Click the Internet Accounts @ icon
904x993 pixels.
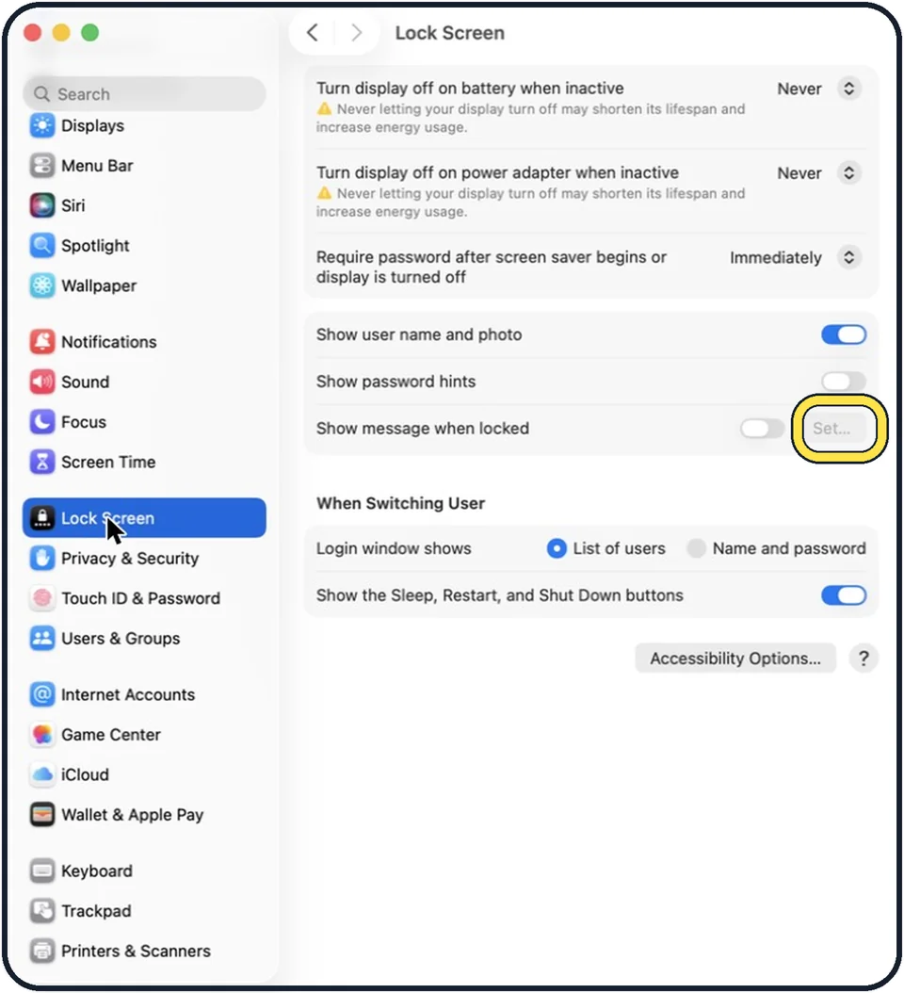click(x=42, y=694)
